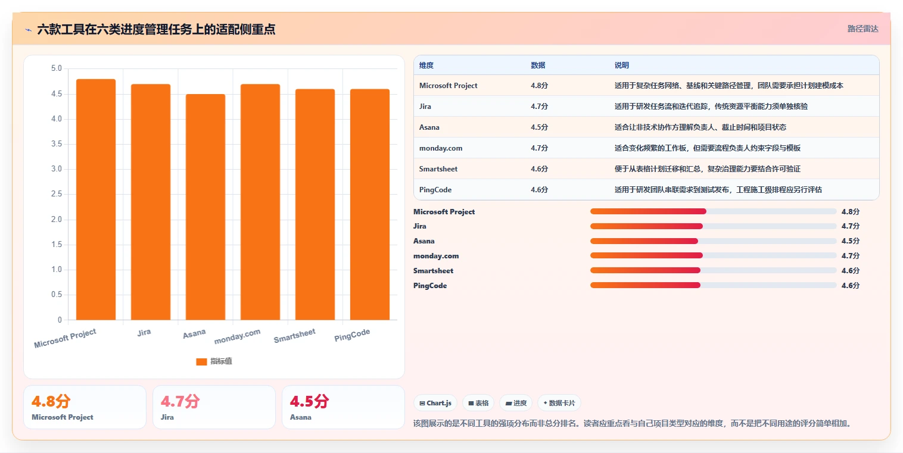Click the Microsoft Project progress bar
Screen dimensions: 903x453
714,211
